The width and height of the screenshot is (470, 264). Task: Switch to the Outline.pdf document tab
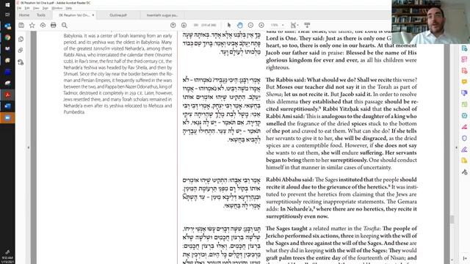118,15
